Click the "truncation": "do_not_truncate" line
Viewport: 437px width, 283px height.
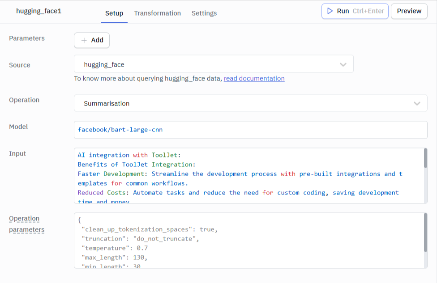[x=140, y=239]
